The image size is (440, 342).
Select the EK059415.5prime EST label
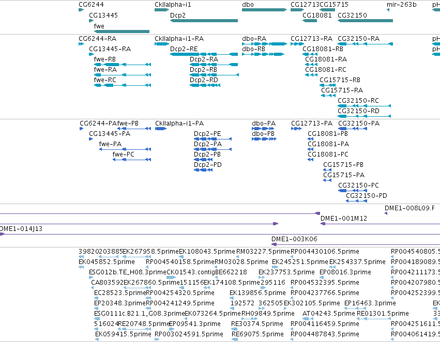123,334
